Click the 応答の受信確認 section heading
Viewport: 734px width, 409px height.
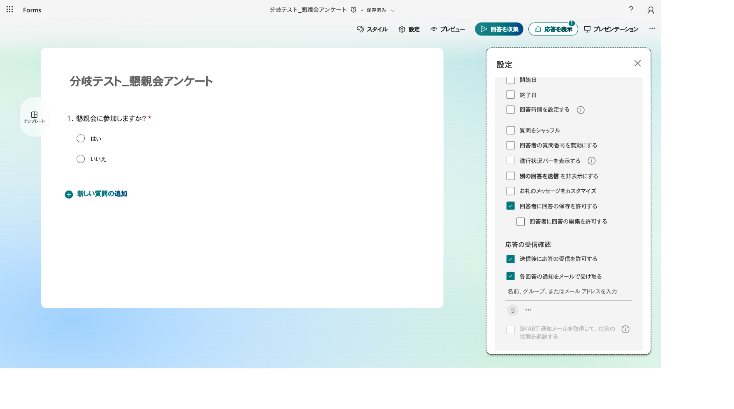point(528,244)
